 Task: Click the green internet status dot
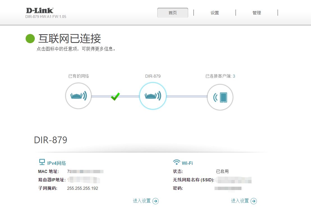pos(30,38)
